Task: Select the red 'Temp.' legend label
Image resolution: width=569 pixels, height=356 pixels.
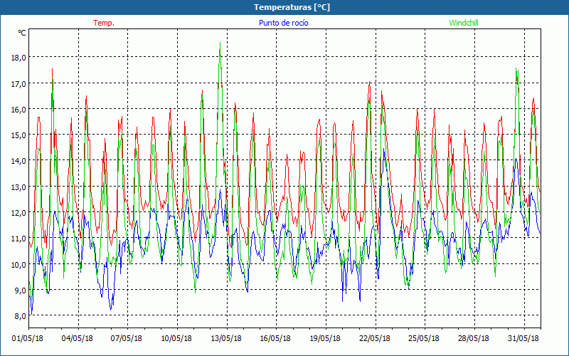Action: coord(104,23)
